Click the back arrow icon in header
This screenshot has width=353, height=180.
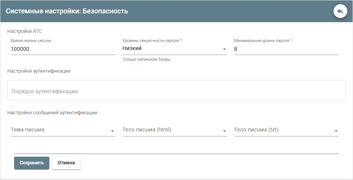[340, 11]
